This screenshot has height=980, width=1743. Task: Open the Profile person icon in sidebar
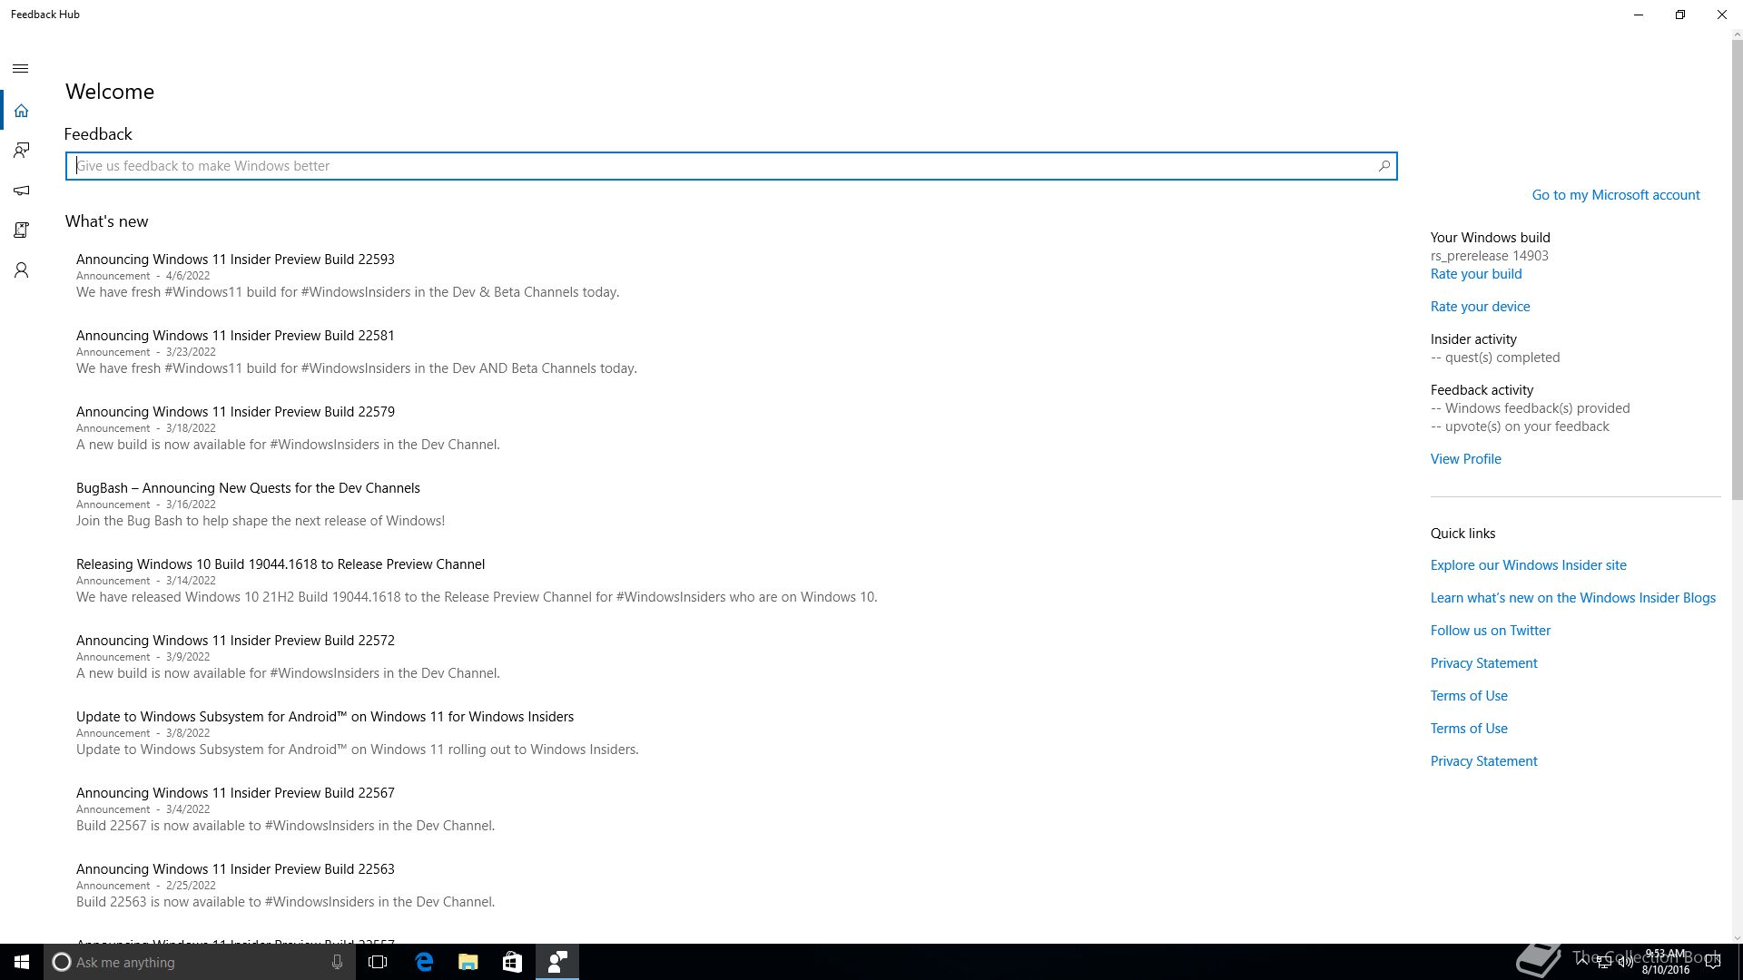coord(21,270)
